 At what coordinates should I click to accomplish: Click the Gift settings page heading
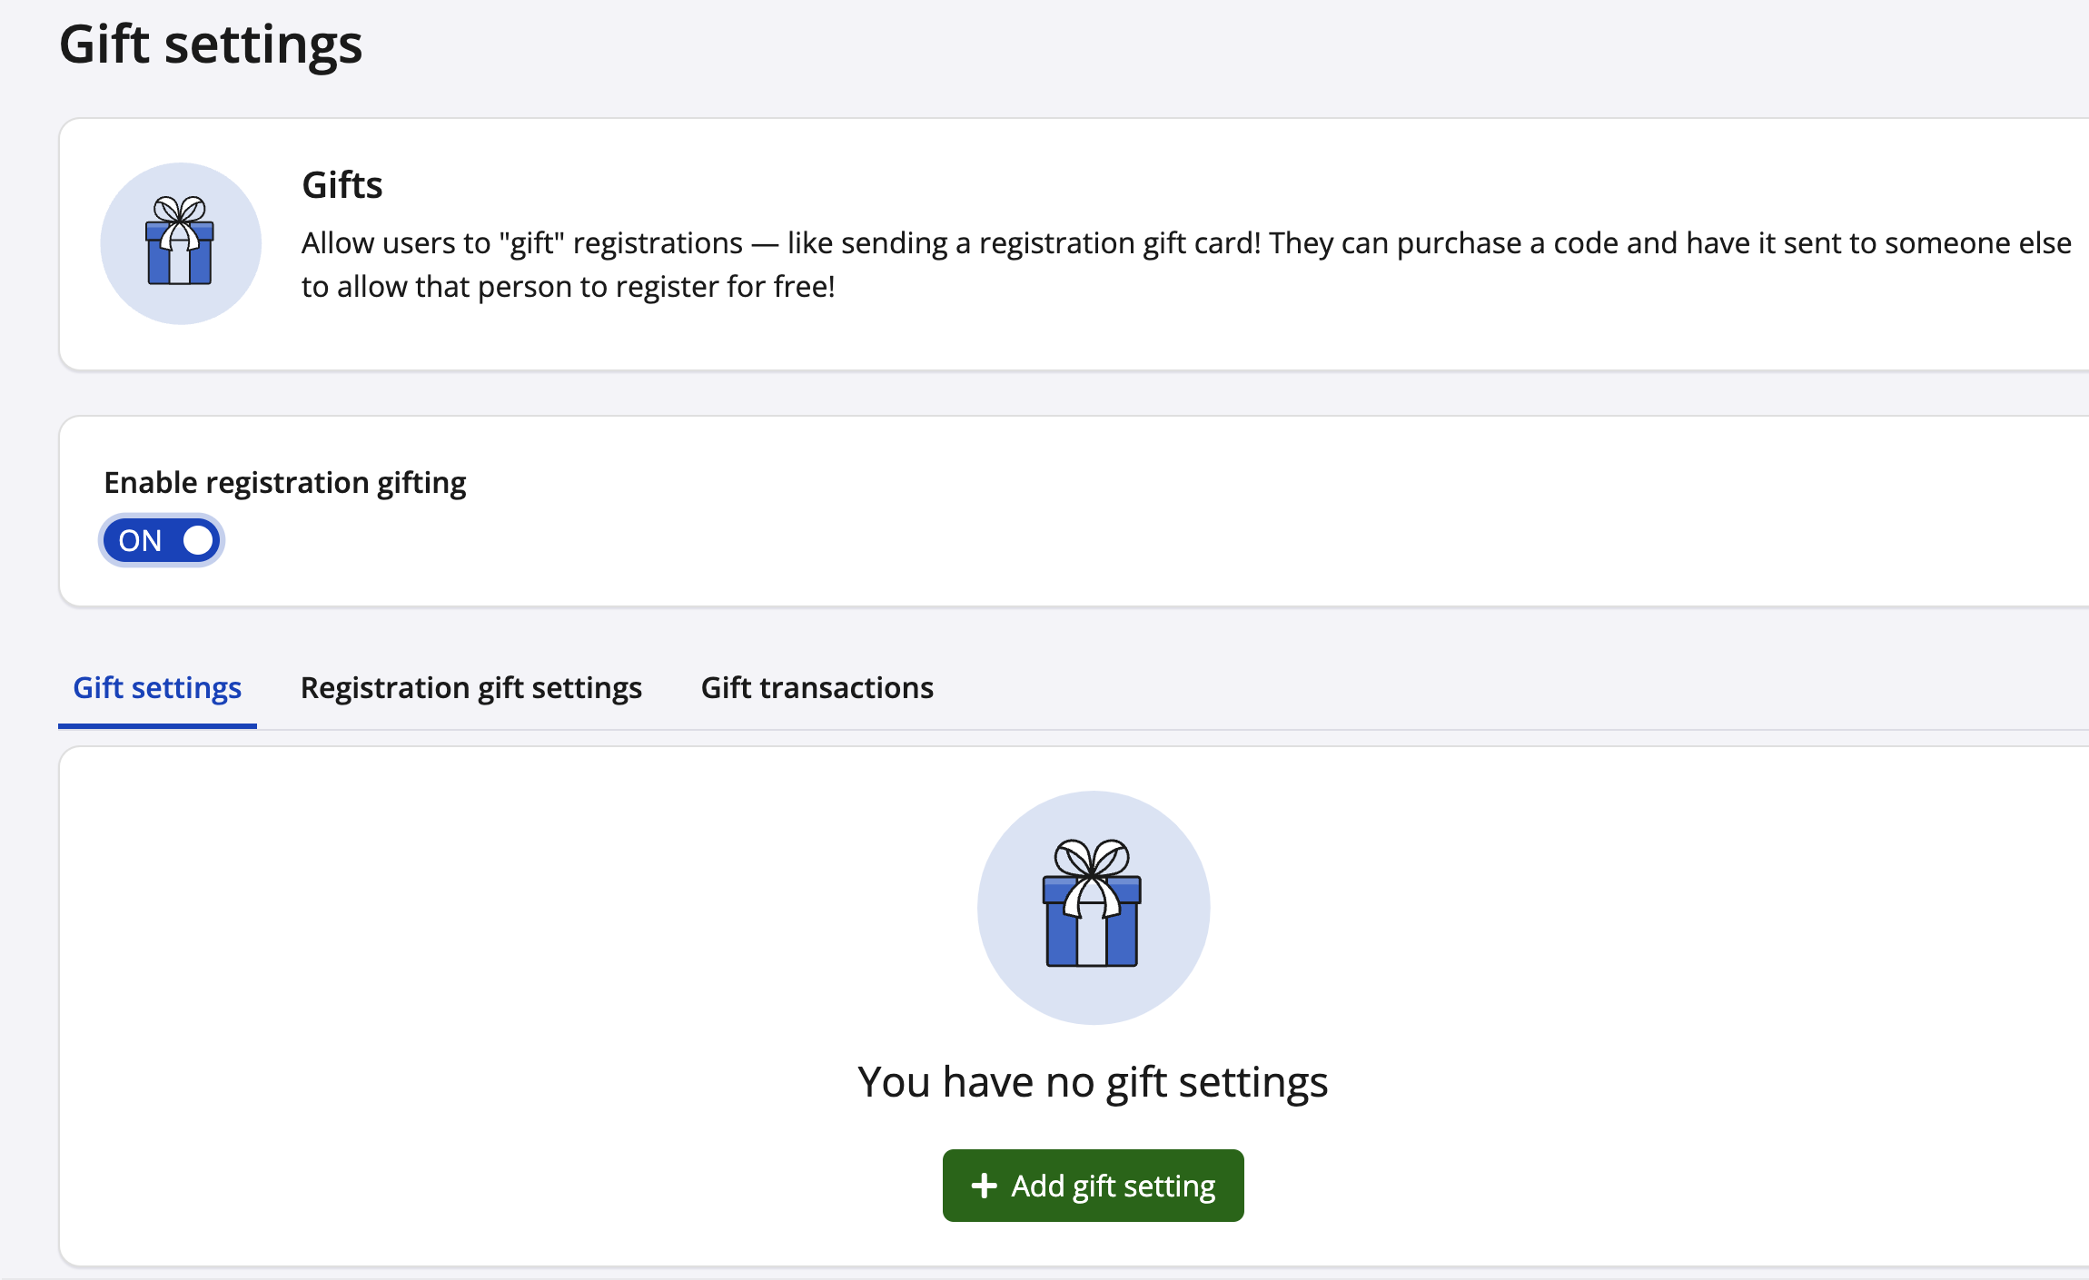coord(211,44)
